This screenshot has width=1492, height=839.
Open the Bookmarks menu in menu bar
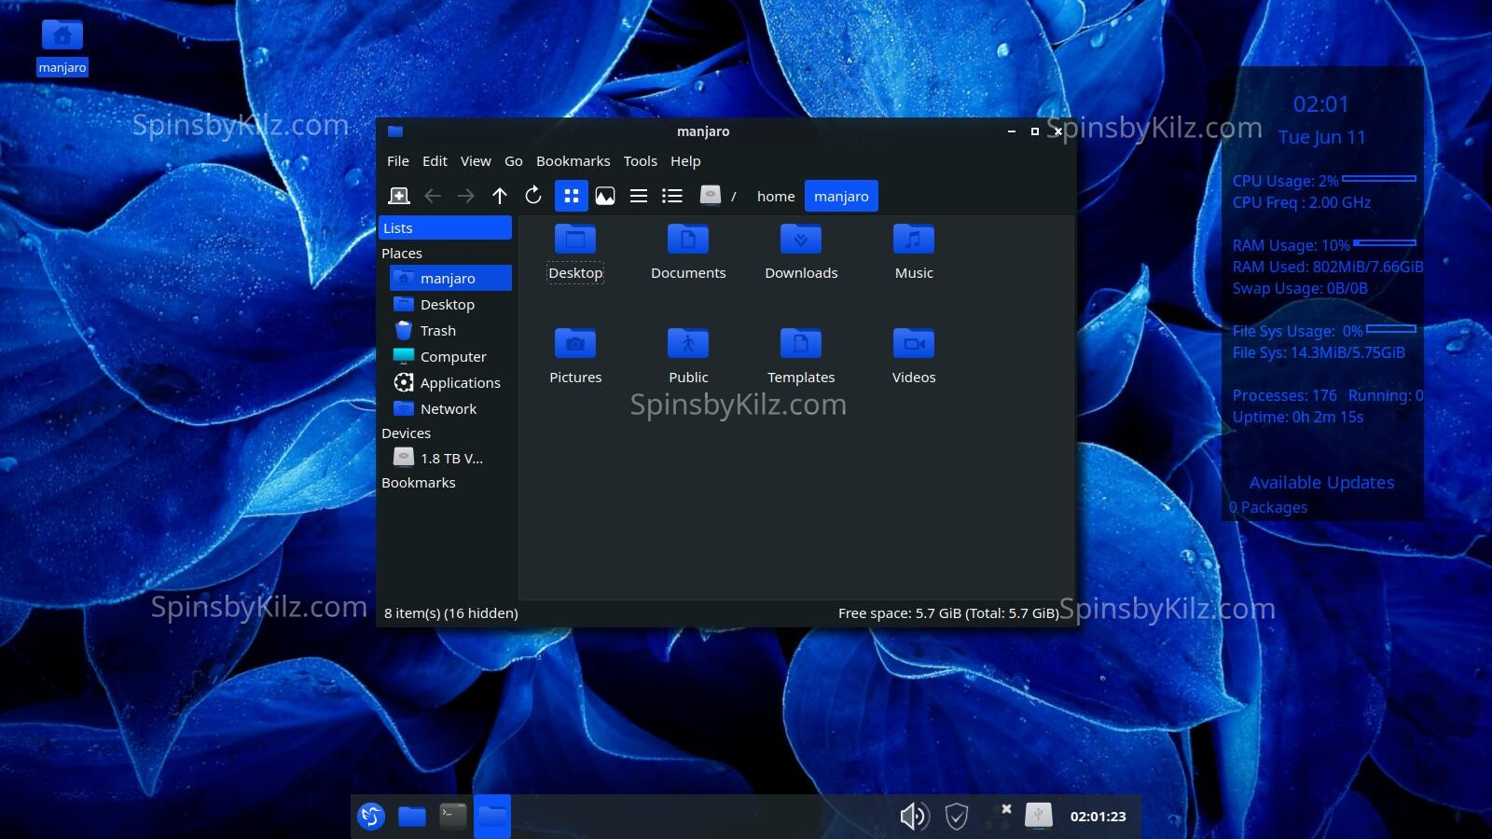click(573, 161)
